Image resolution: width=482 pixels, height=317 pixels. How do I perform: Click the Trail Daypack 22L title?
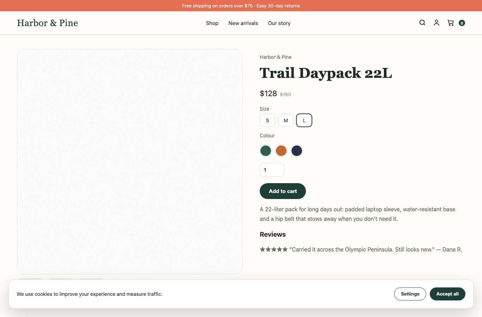(x=326, y=73)
